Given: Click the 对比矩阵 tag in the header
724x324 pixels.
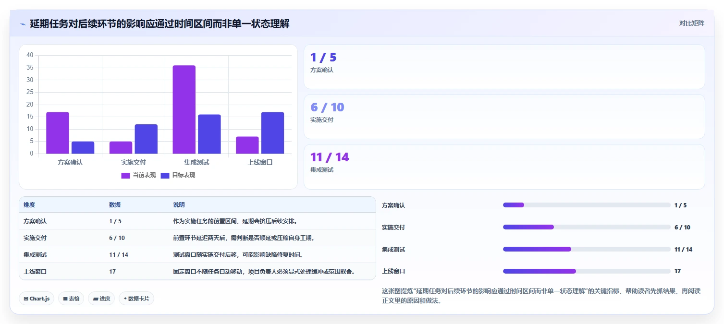Looking at the screenshot, I should click(691, 24).
